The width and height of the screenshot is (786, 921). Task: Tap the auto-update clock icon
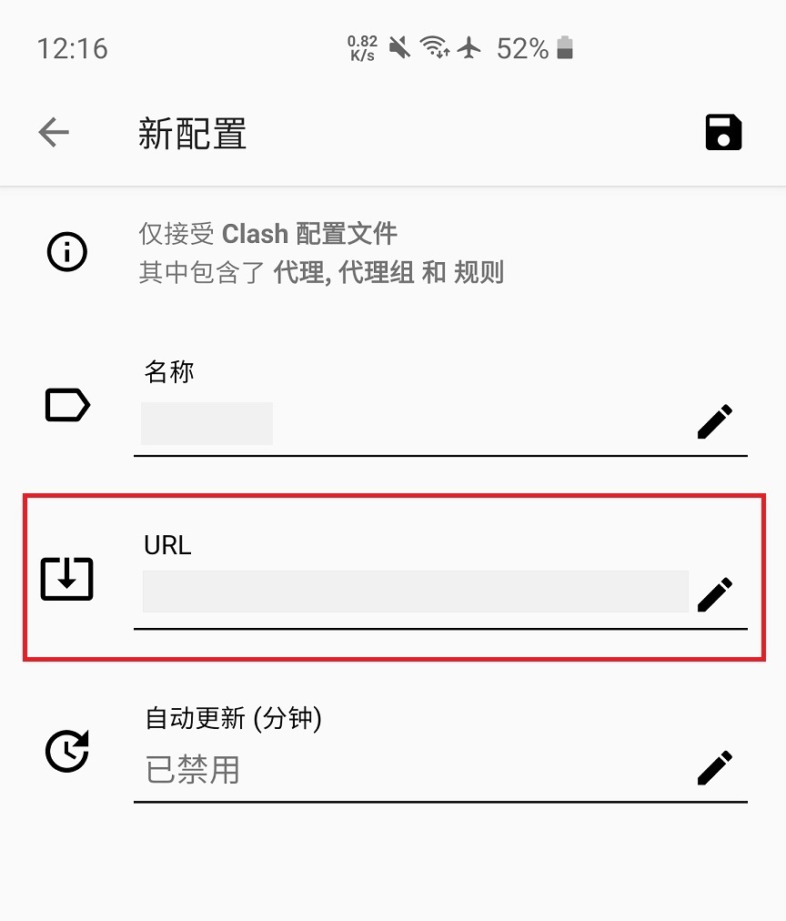[67, 751]
